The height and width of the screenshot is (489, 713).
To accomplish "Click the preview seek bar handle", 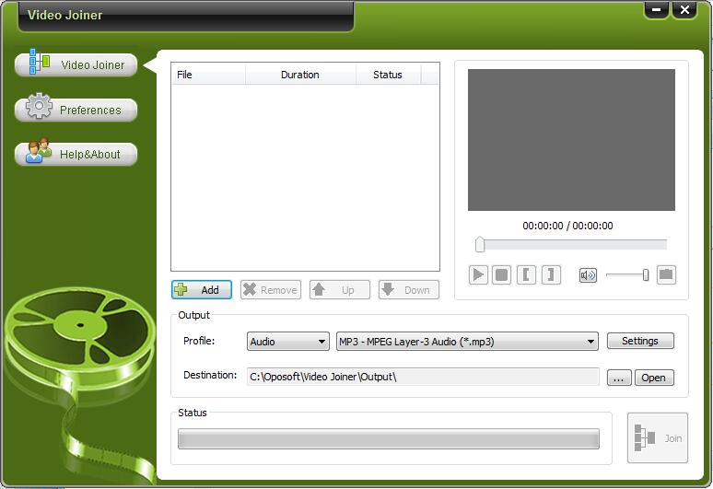I will tap(480, 245).
